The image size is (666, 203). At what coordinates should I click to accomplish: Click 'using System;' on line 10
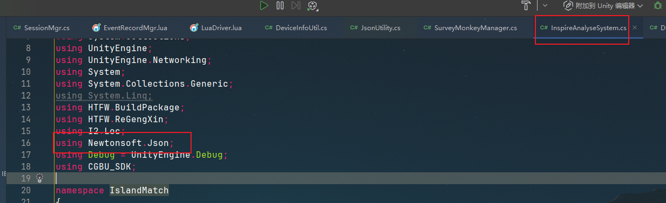pyautogui.click(x=91, y=72)
